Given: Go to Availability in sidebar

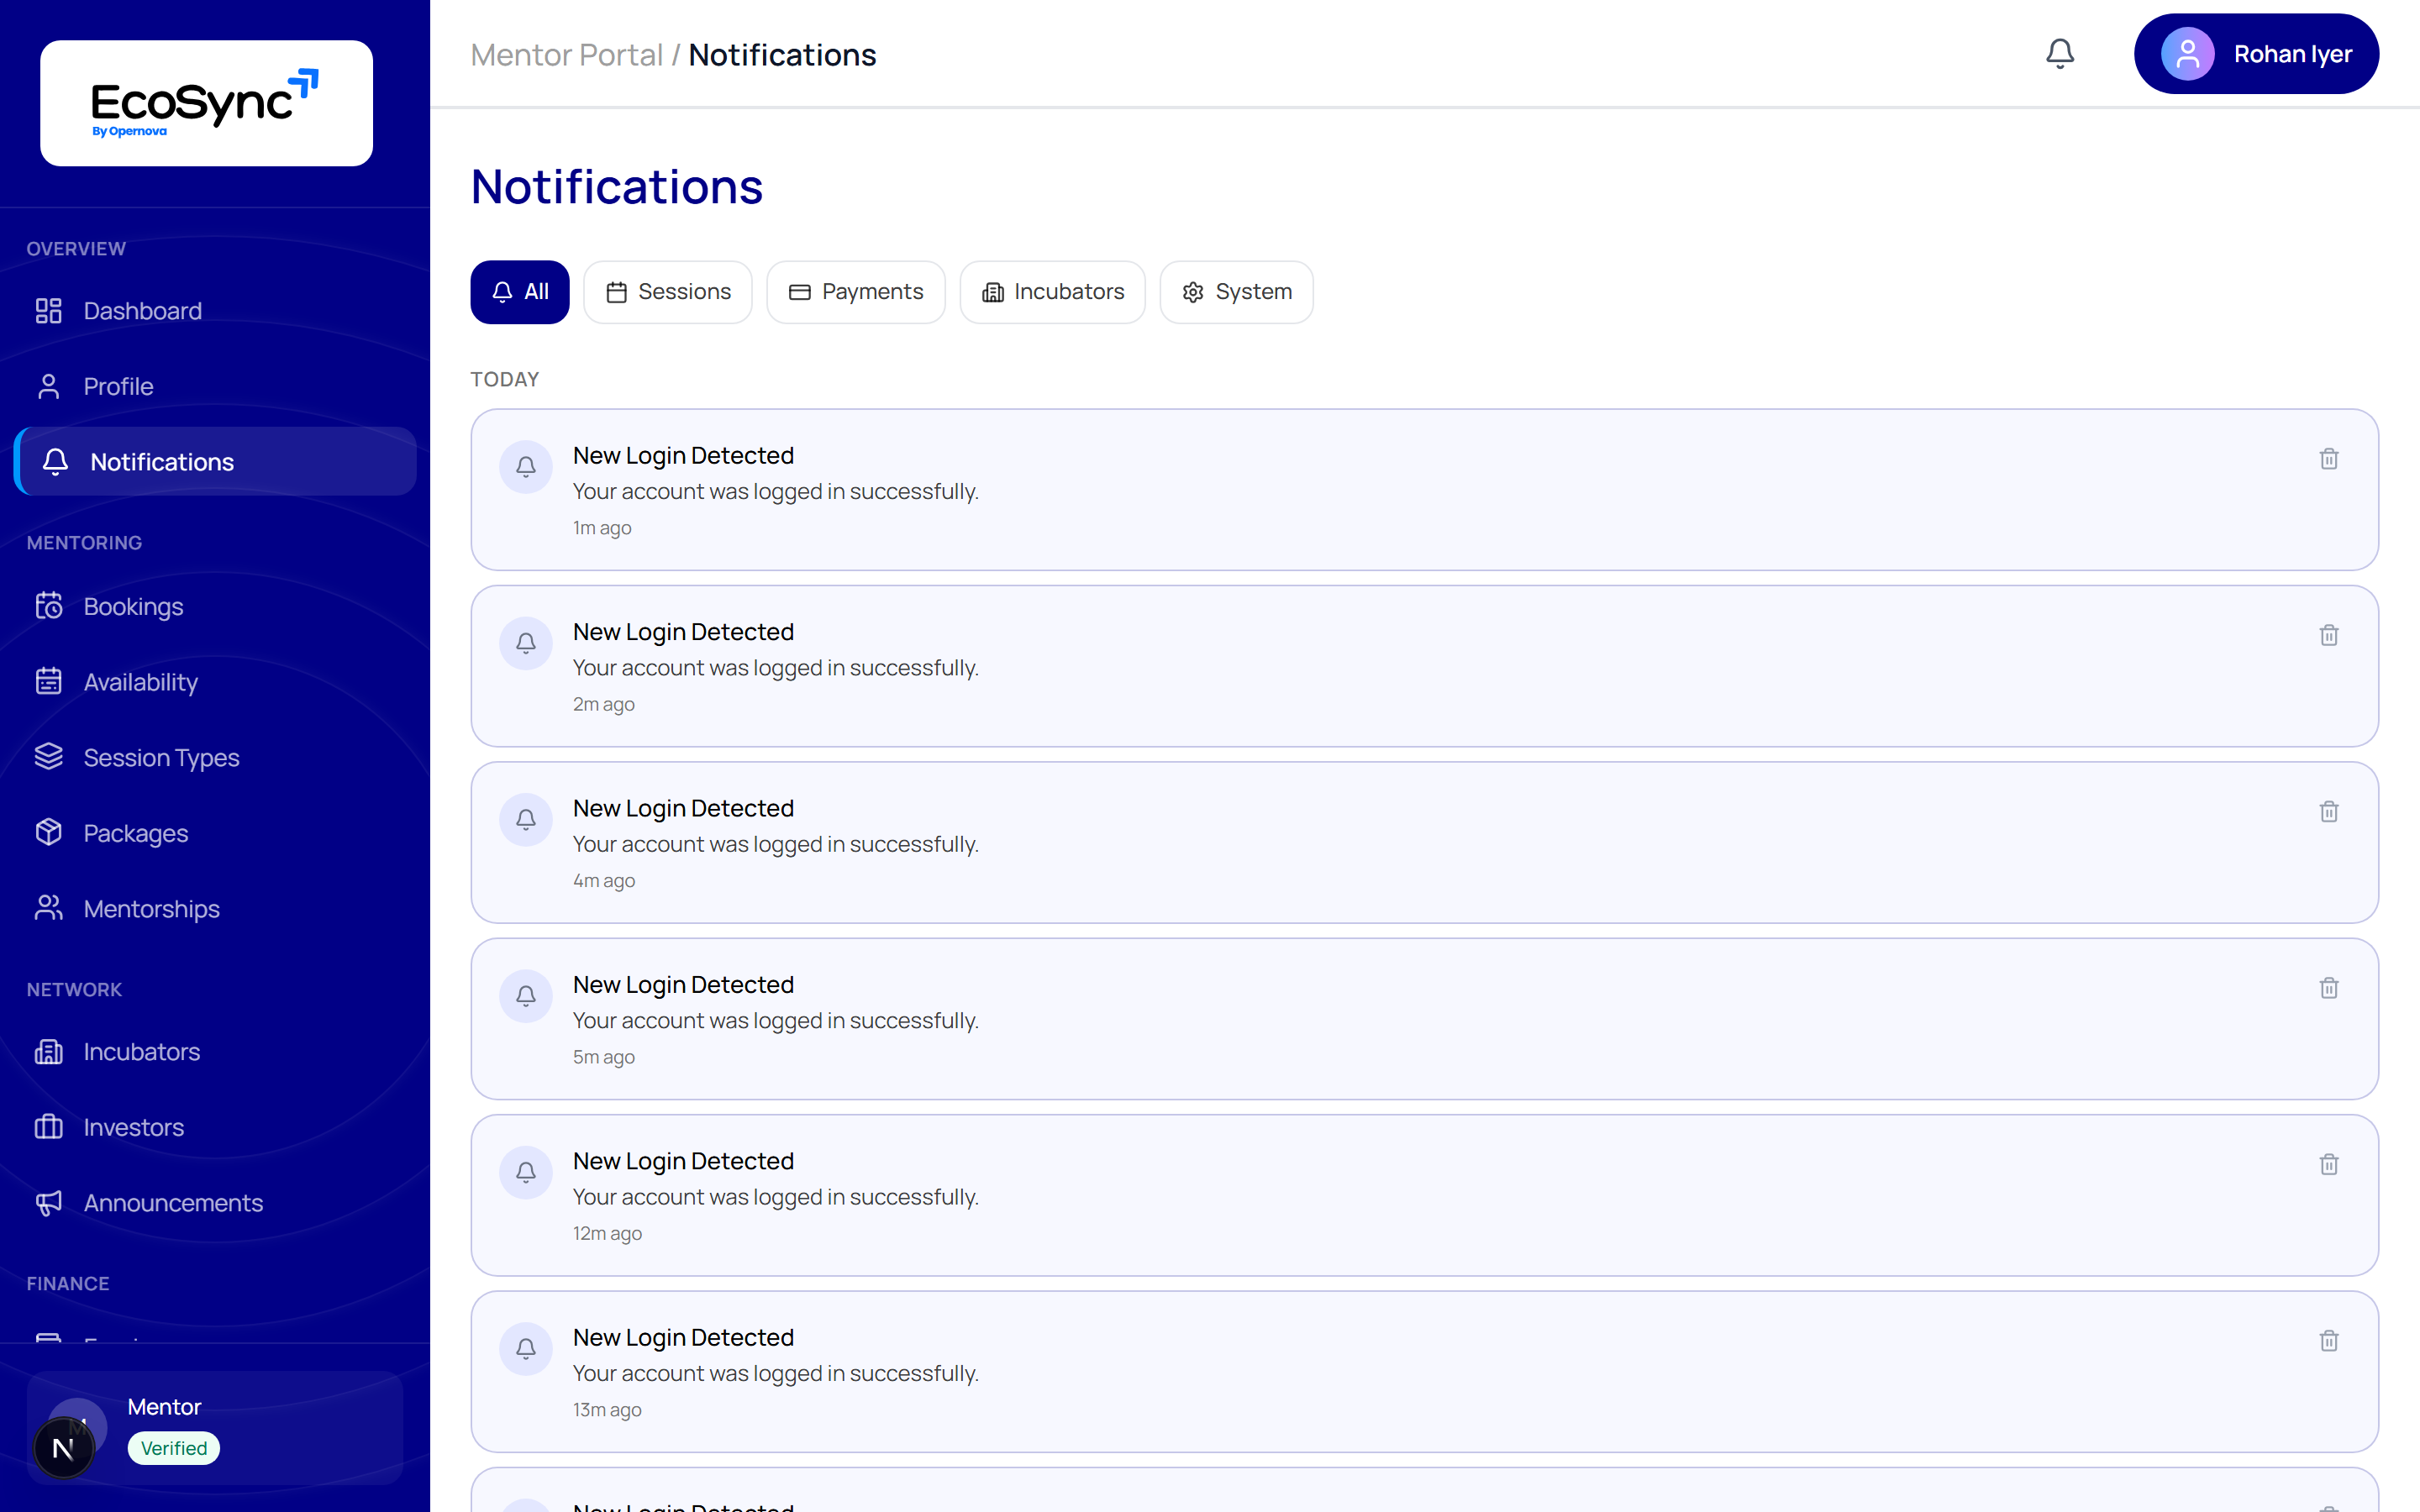Looking at the screenshot, I should pos(215,682).
